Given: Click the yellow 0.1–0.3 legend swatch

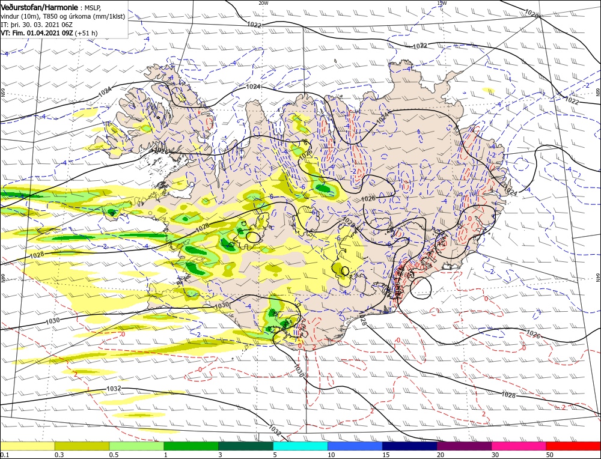Looking at the screenshot, I should 27,446.
